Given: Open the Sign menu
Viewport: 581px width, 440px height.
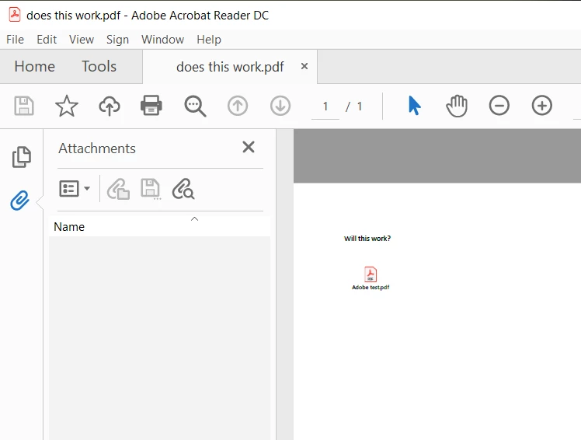Looking at the screenshot, I should pos(117,40).
